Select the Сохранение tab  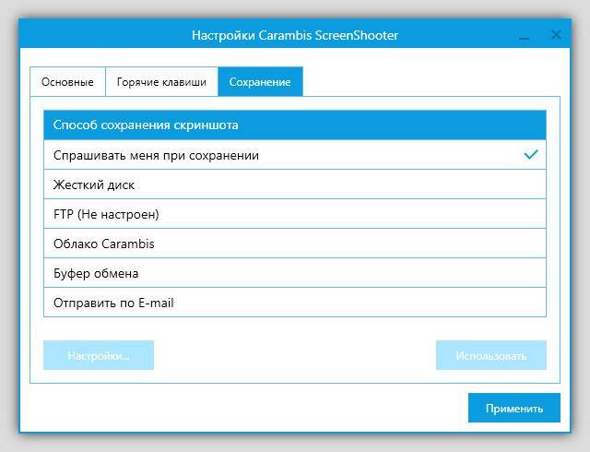point(260,82)
